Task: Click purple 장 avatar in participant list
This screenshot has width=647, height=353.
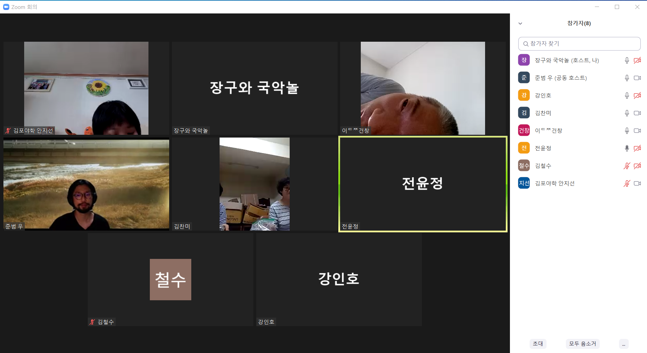Action: tap(524, 60)
